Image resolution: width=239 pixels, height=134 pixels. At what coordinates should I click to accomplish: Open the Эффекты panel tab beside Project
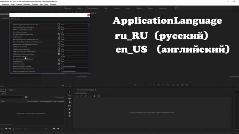pyautogui.click(x=12, y=90)
